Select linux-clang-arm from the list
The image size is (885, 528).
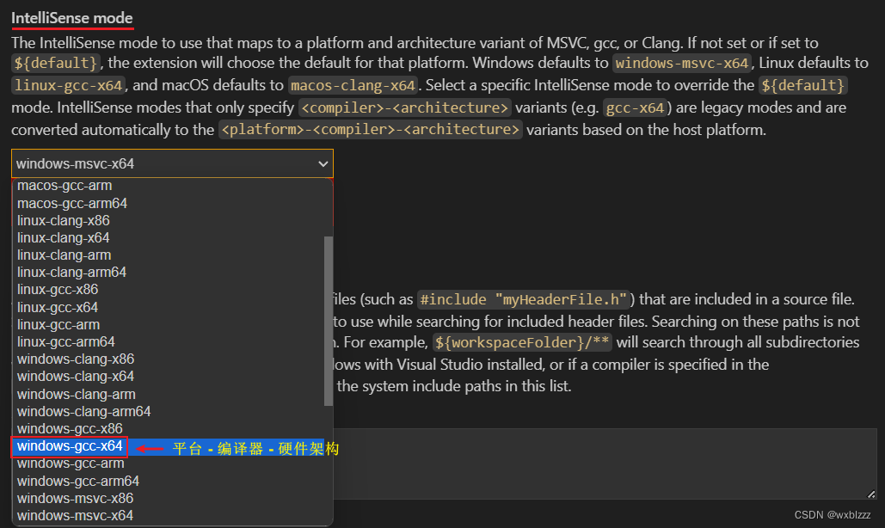[64, 255]
